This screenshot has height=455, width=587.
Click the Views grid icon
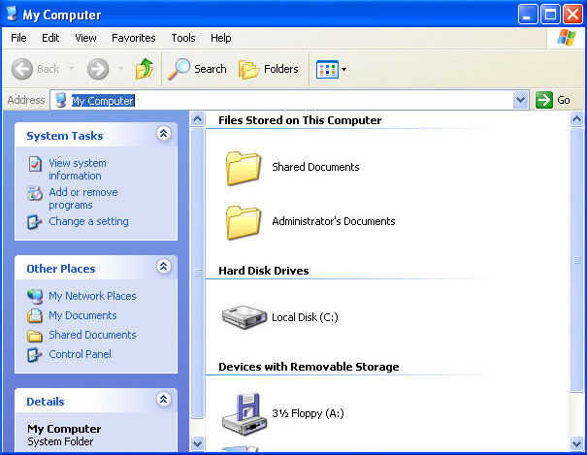point(327,69)
